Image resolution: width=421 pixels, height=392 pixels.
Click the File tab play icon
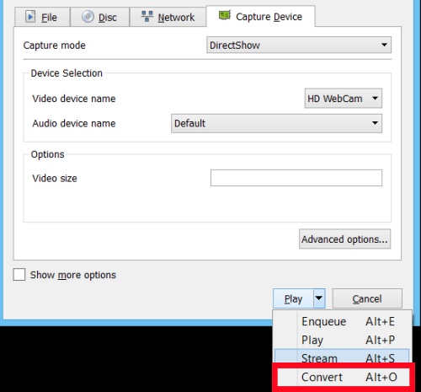(x=30, y=17)
